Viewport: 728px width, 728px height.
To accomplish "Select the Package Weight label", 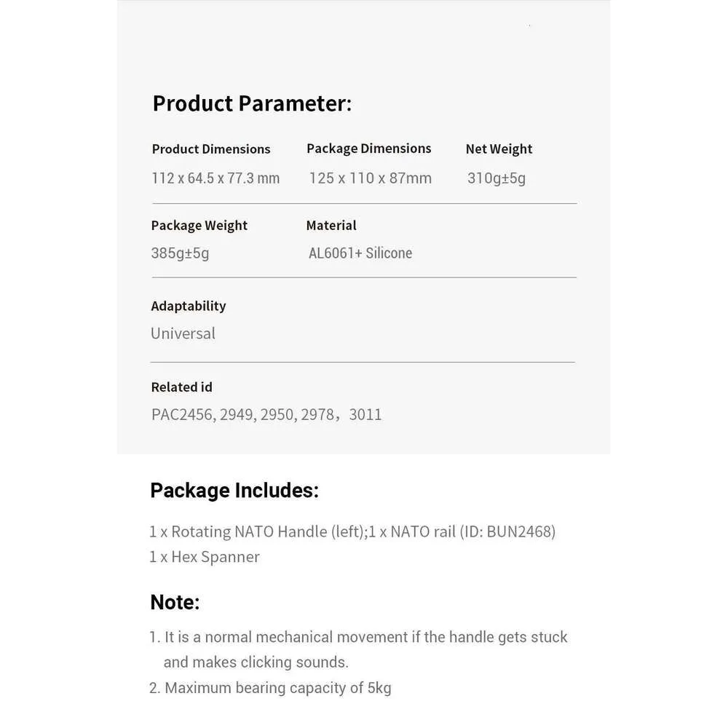I will click(x=199, y=226).
